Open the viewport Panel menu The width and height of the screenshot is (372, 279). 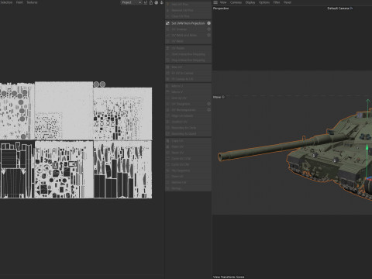coord(288,2)
